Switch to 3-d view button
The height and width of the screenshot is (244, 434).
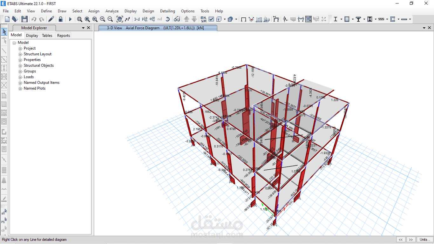[x=137, y=19]
